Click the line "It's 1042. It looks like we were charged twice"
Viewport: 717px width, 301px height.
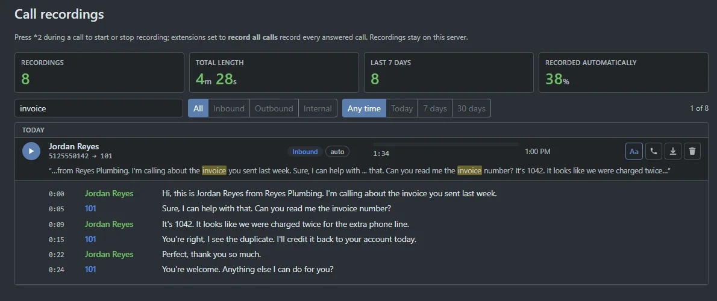286,225
